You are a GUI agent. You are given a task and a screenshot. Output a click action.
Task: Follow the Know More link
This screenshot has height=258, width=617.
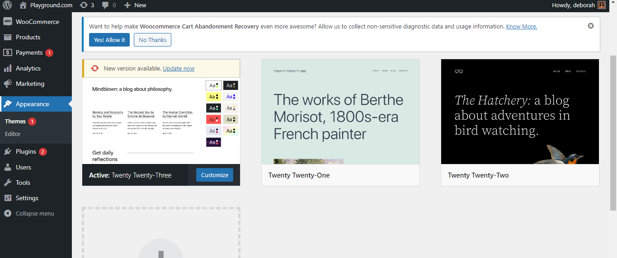[x=522, y=26]
